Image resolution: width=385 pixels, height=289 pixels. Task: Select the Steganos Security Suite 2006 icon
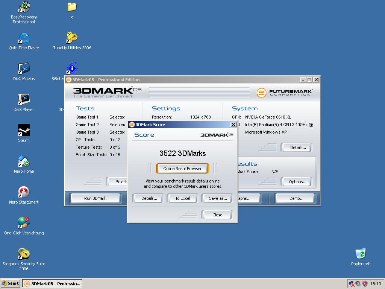pyautogui.click(x=24, y=259)
